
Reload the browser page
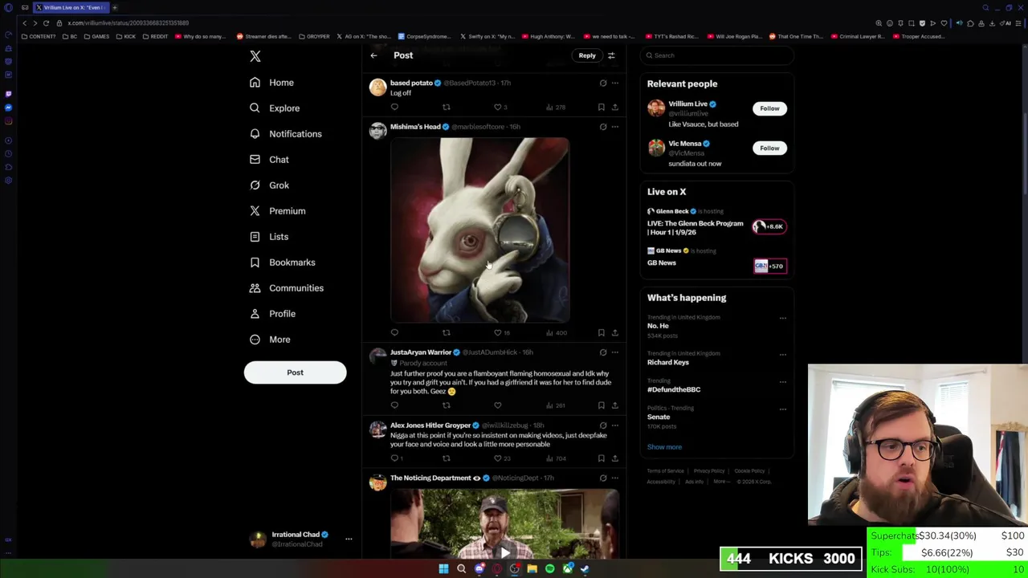pyautogui.click(x=46, y=23)
